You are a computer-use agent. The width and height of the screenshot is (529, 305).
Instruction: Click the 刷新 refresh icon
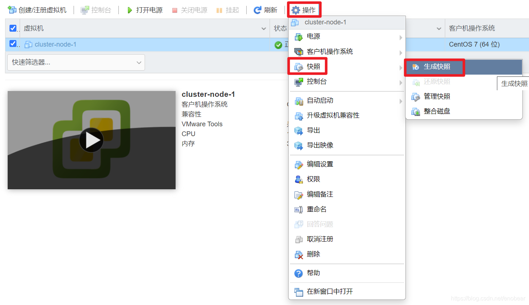[x=257, y=10]
